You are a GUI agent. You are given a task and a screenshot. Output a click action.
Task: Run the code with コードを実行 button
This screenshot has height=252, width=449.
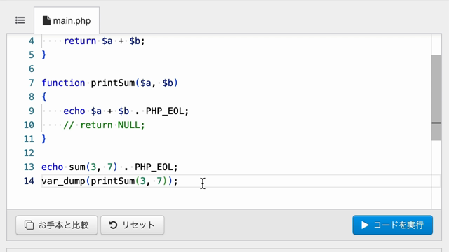392,225
